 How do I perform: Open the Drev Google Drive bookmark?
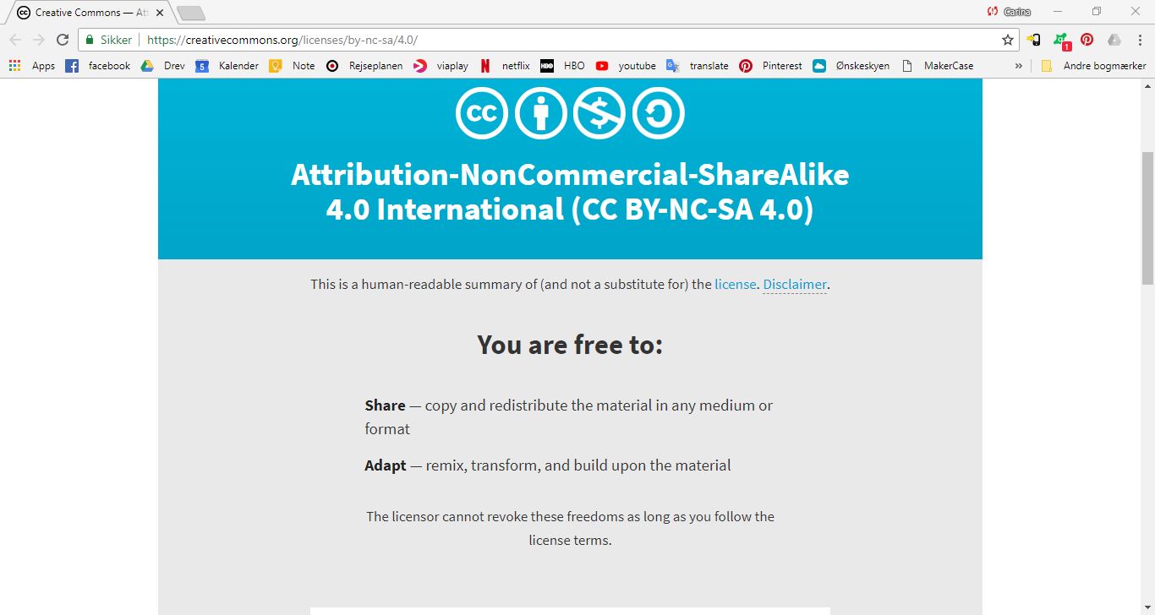point(162,66)
